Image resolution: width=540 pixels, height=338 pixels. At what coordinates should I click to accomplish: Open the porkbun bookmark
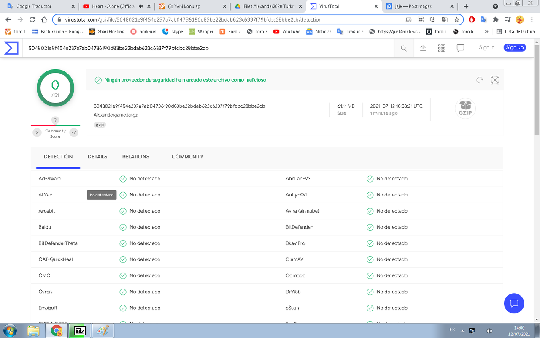(x=143, y=32)
